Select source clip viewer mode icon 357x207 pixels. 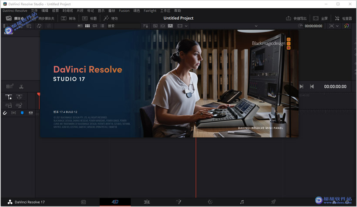pyautogui.click(x=155, y=26)
